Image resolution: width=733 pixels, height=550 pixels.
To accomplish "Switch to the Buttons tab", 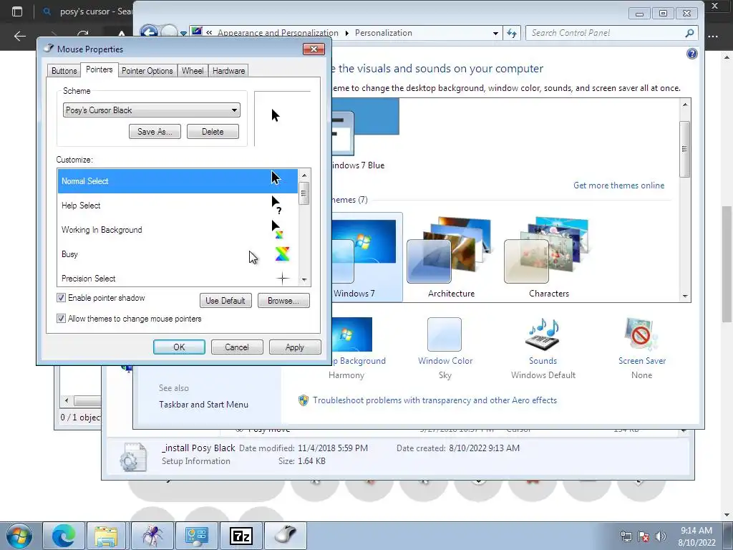I will pos(64,71).
